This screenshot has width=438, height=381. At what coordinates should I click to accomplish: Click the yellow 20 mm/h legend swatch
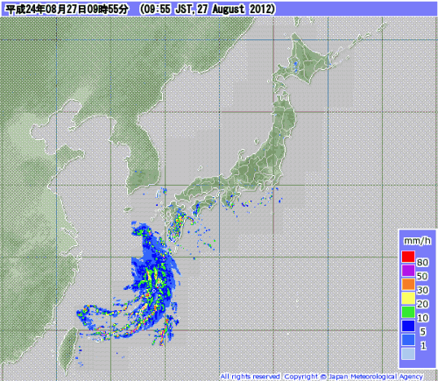coord(408,298)
